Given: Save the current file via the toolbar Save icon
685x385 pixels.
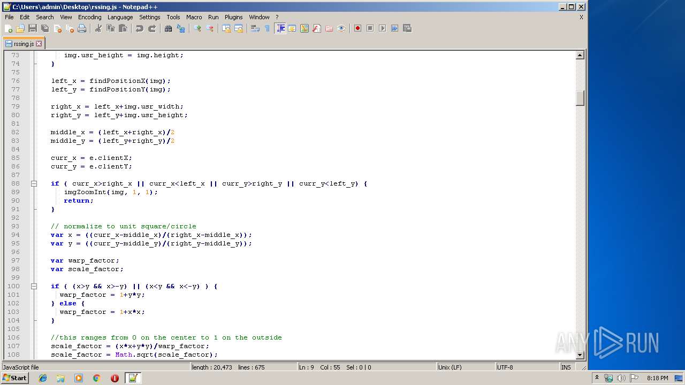Looking at the screenshot, I should click(x=33, y=28).
